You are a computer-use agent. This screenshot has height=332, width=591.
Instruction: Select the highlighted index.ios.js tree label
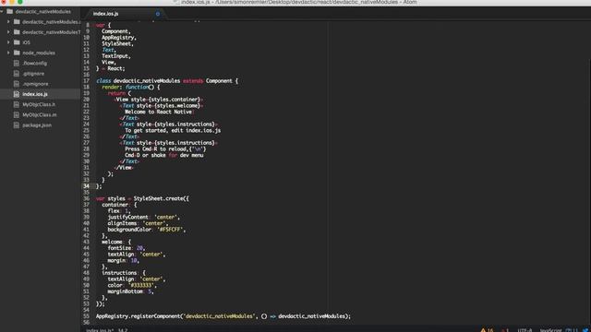click(35, 94)
